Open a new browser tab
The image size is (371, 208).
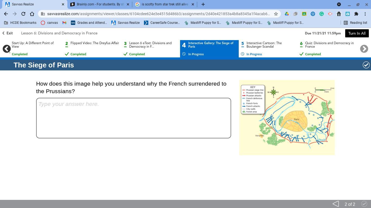[203, 4]
